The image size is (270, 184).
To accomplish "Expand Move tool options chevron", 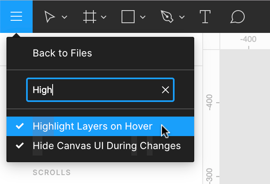I will 64,17.
